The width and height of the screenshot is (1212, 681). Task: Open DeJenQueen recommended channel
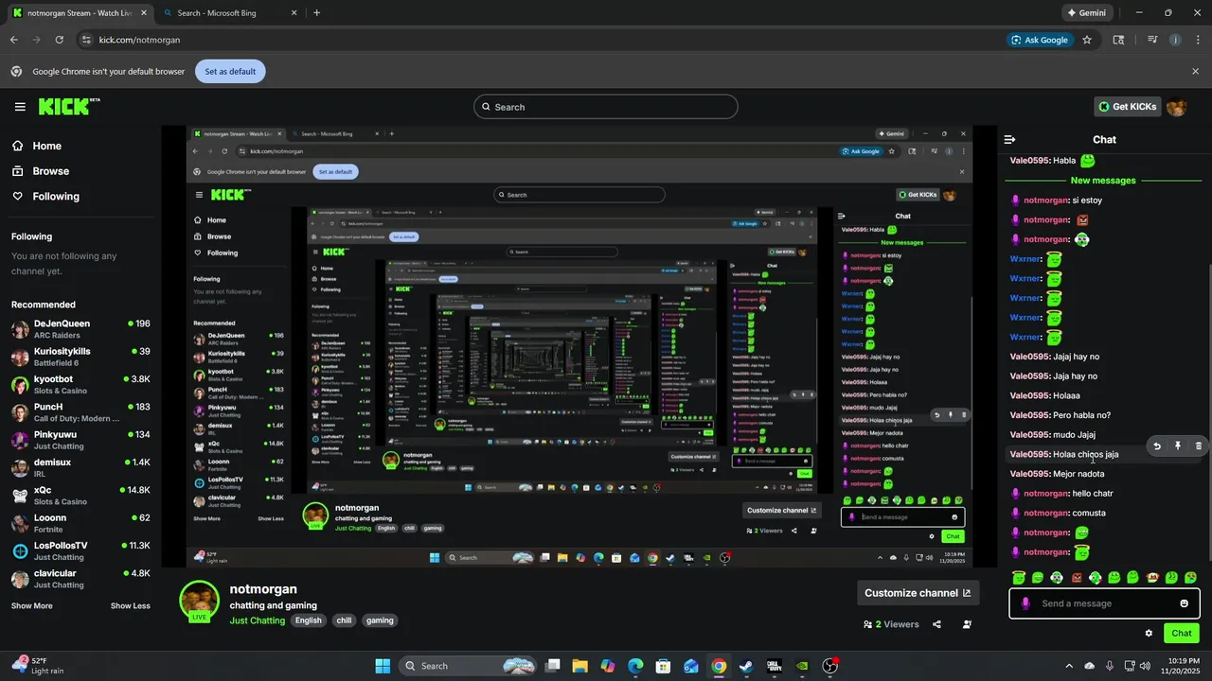click(80, 329)
